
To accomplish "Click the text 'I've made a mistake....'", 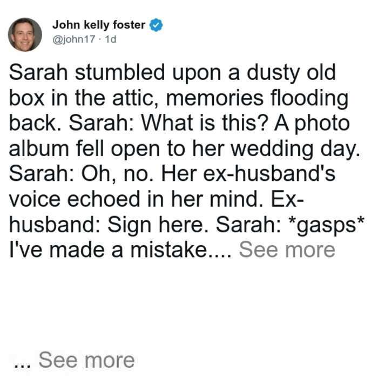I will coord(120,249).
